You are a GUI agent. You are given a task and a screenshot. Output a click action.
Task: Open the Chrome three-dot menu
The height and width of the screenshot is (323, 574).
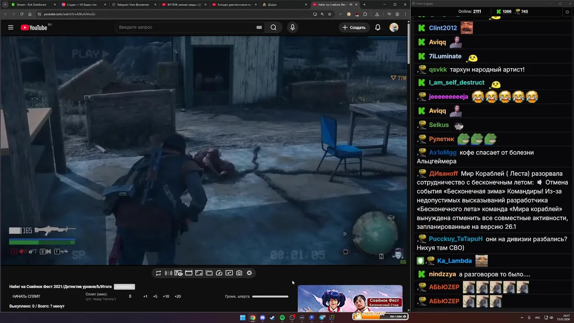tap(405, 14)
